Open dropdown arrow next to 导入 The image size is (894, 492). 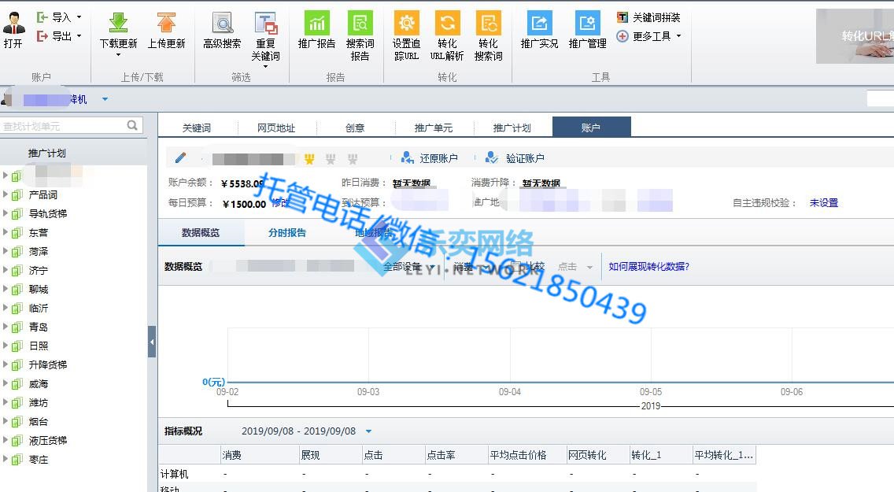pyautogui.click(x=79, y=17)
